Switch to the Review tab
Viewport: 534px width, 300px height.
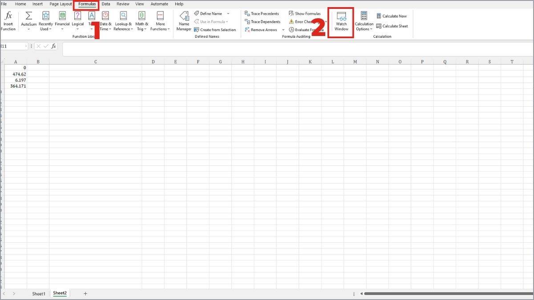[x=123, y=4]
